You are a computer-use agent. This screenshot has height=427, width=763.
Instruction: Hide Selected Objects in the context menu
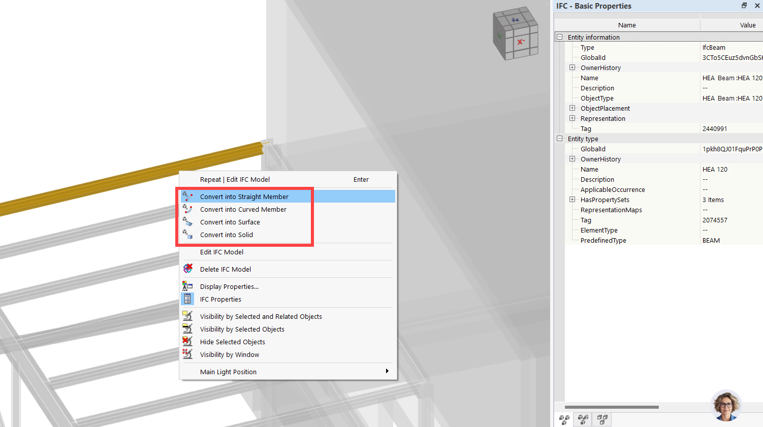click(x=232, y=342)
